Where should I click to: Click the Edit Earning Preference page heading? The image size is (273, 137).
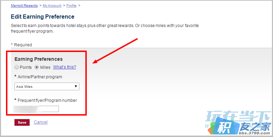point(43,17)
